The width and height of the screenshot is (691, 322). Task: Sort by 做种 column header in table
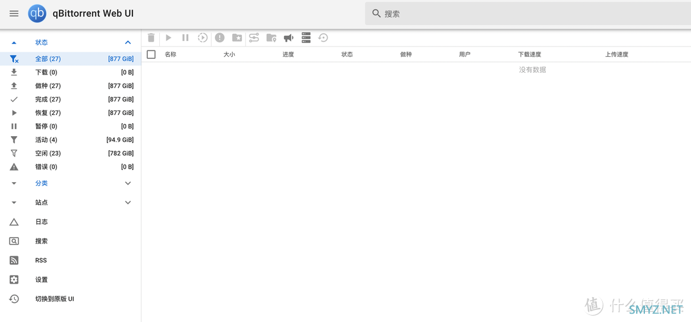pos(406,54)
